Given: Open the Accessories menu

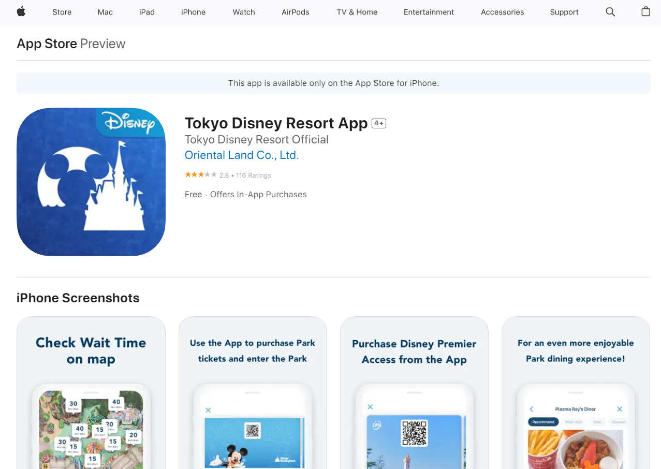Looking at the screenshot, I should click(x=502, y=12).
